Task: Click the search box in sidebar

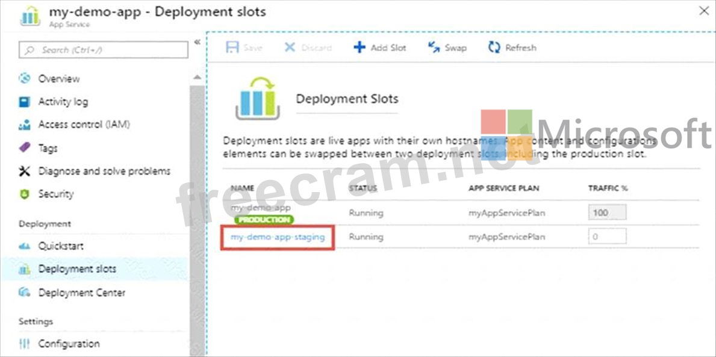Action: pyautogui.click(x=104, y=50)
